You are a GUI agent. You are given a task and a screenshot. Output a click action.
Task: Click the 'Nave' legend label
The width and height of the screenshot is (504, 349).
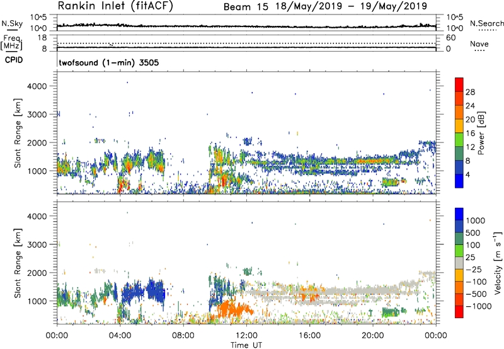click(479, 44)
